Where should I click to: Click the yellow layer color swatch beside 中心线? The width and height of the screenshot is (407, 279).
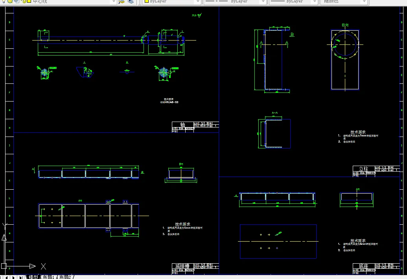point(29,1)
